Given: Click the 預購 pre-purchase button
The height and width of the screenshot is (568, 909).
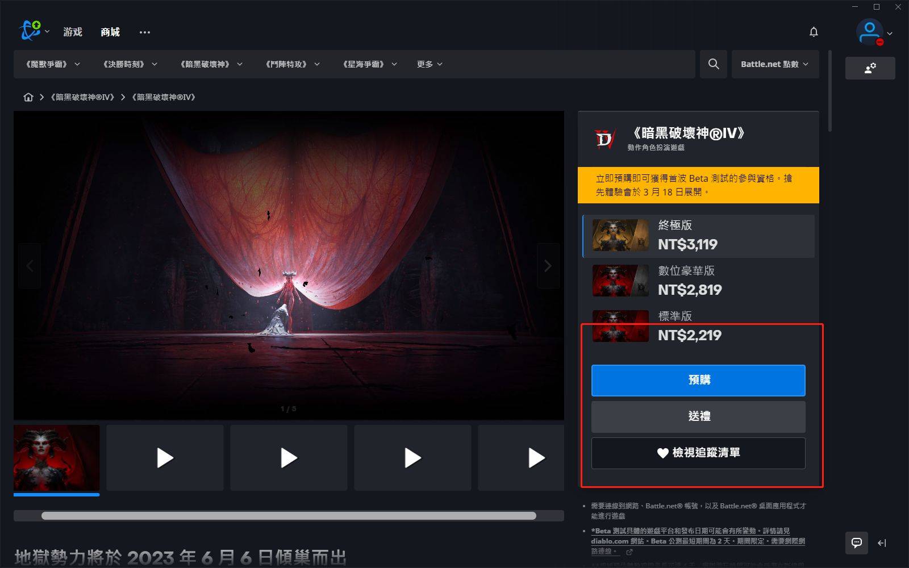Looking at the screenshot, I should (698, 380).
